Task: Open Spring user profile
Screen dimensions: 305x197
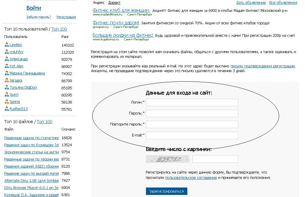Action: (15, 102)
